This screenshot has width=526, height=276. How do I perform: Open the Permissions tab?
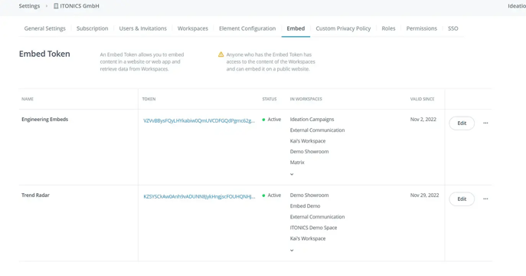click(x=422, y=28)
